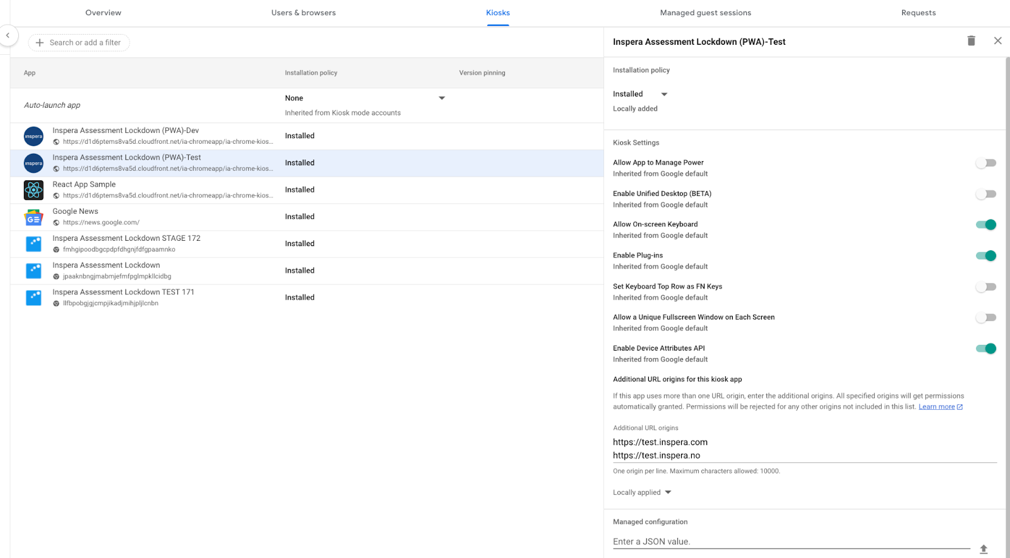Viewport: 1010px width, 558px height.
Task: Click Installed status for React App Sample
Action: (x=300, y=190)
